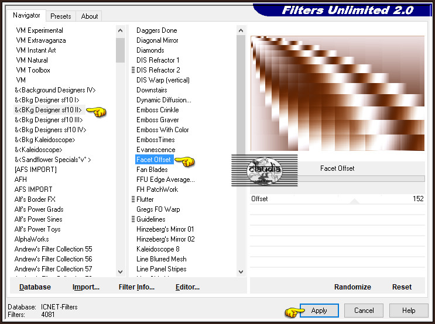Screen dimensions: 435x324
Task: Choose the Diamonds filter
Action: tap(150, 50)
